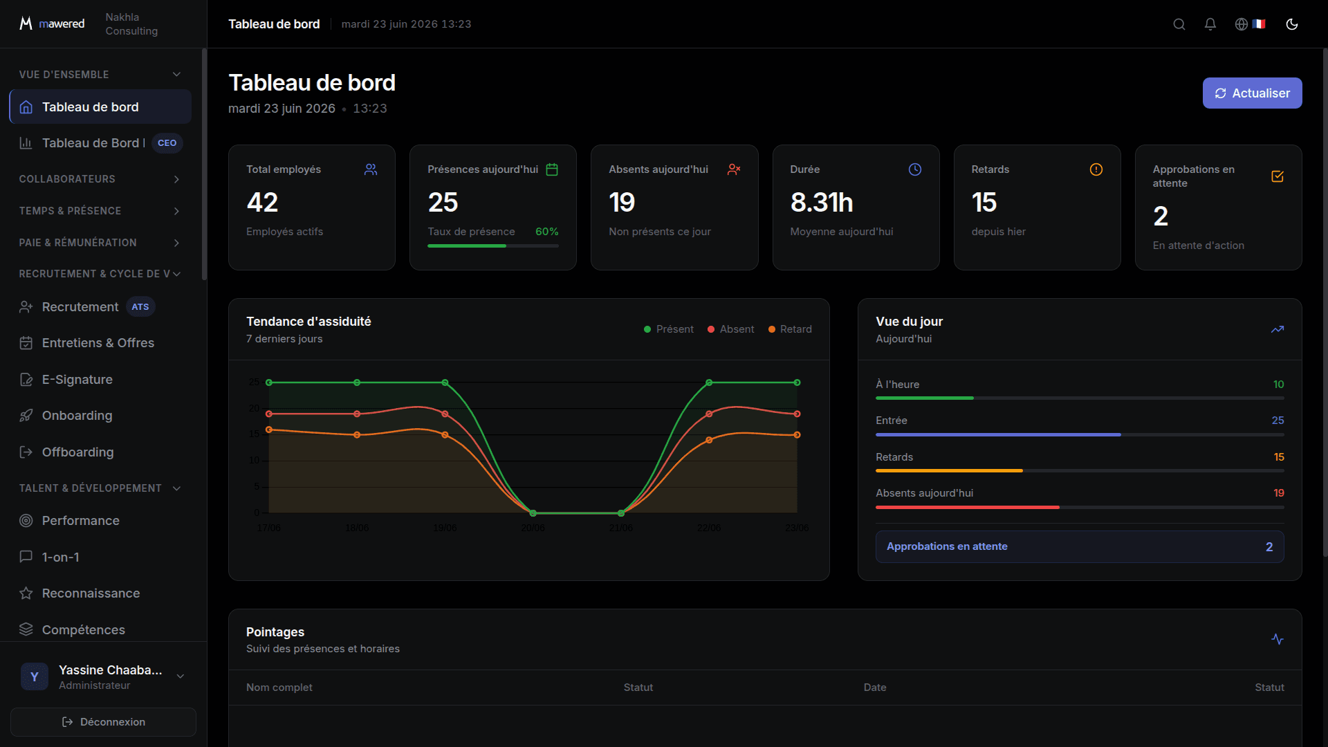Click the trend icon in Vue du jour
The width and height of the screenshot is (1328, 747).
tap(1278, 329)
